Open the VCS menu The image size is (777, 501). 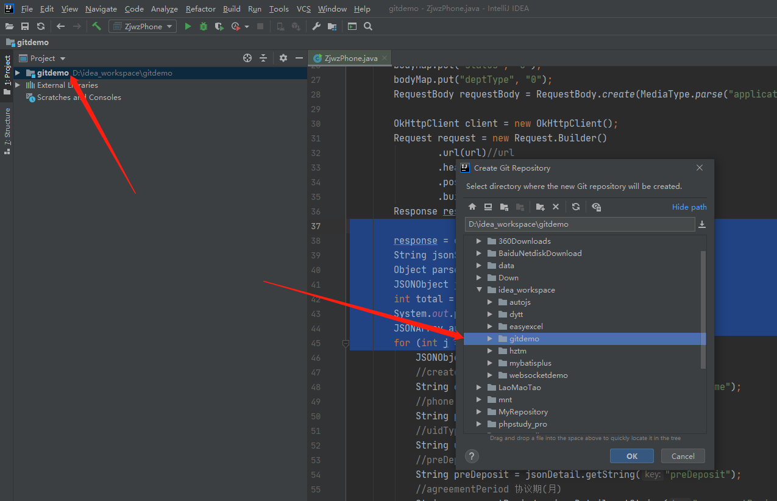tap(303, 9)
